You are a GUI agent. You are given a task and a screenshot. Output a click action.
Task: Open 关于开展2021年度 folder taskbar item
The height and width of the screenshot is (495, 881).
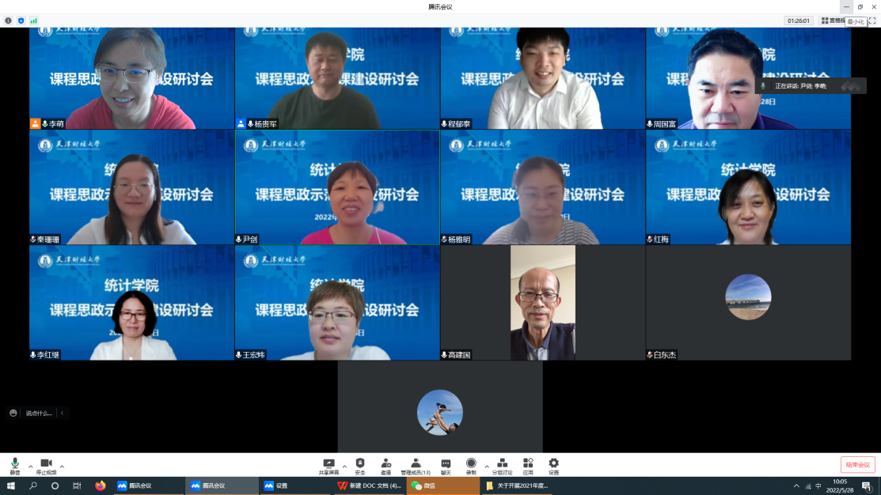tap(517, 486)
